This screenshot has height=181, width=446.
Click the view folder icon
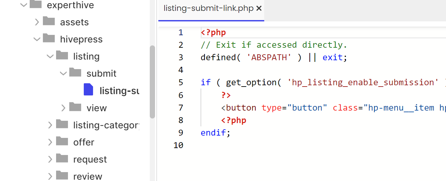75,107
